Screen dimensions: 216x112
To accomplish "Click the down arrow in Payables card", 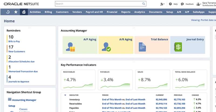I will pos(102,80).
